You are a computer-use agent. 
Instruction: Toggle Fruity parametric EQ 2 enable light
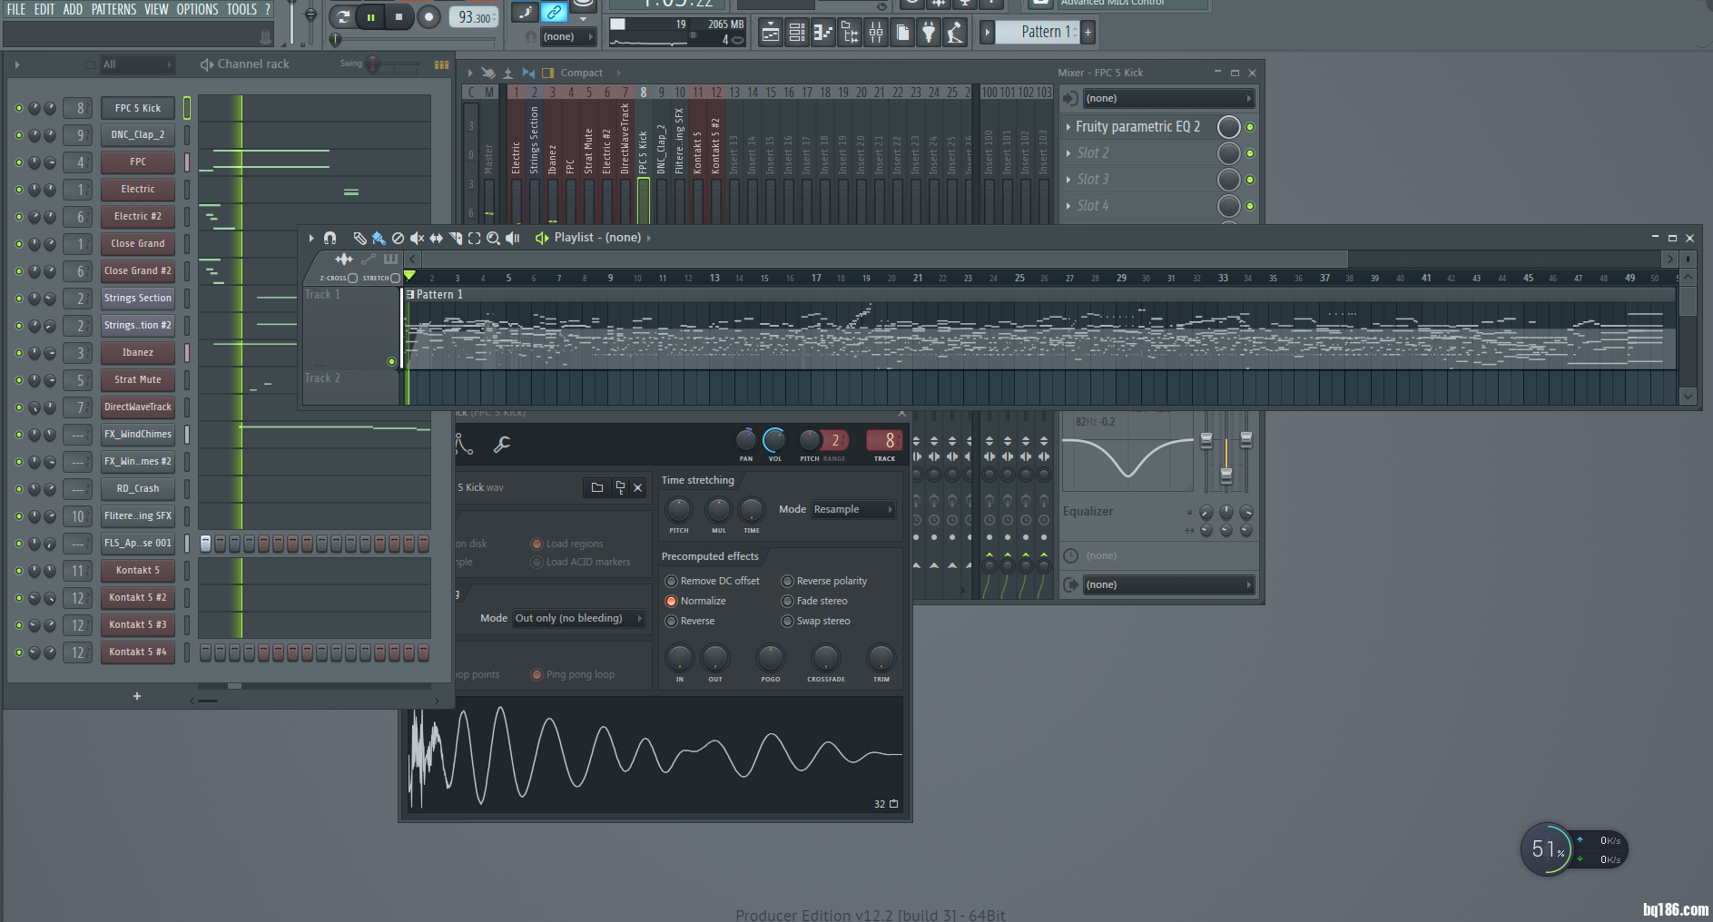tap(1250, 127)
